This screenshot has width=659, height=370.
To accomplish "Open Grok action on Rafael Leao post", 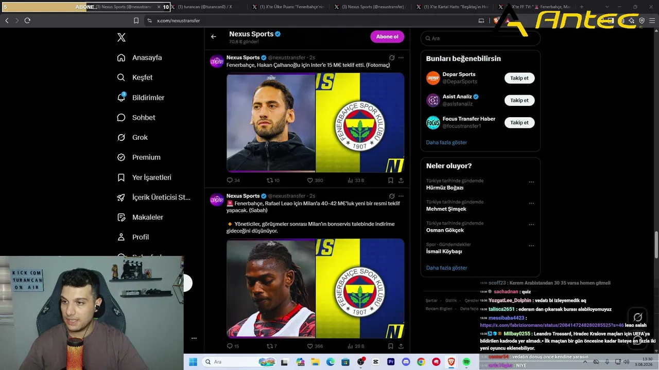I will [x=392, y=196].
